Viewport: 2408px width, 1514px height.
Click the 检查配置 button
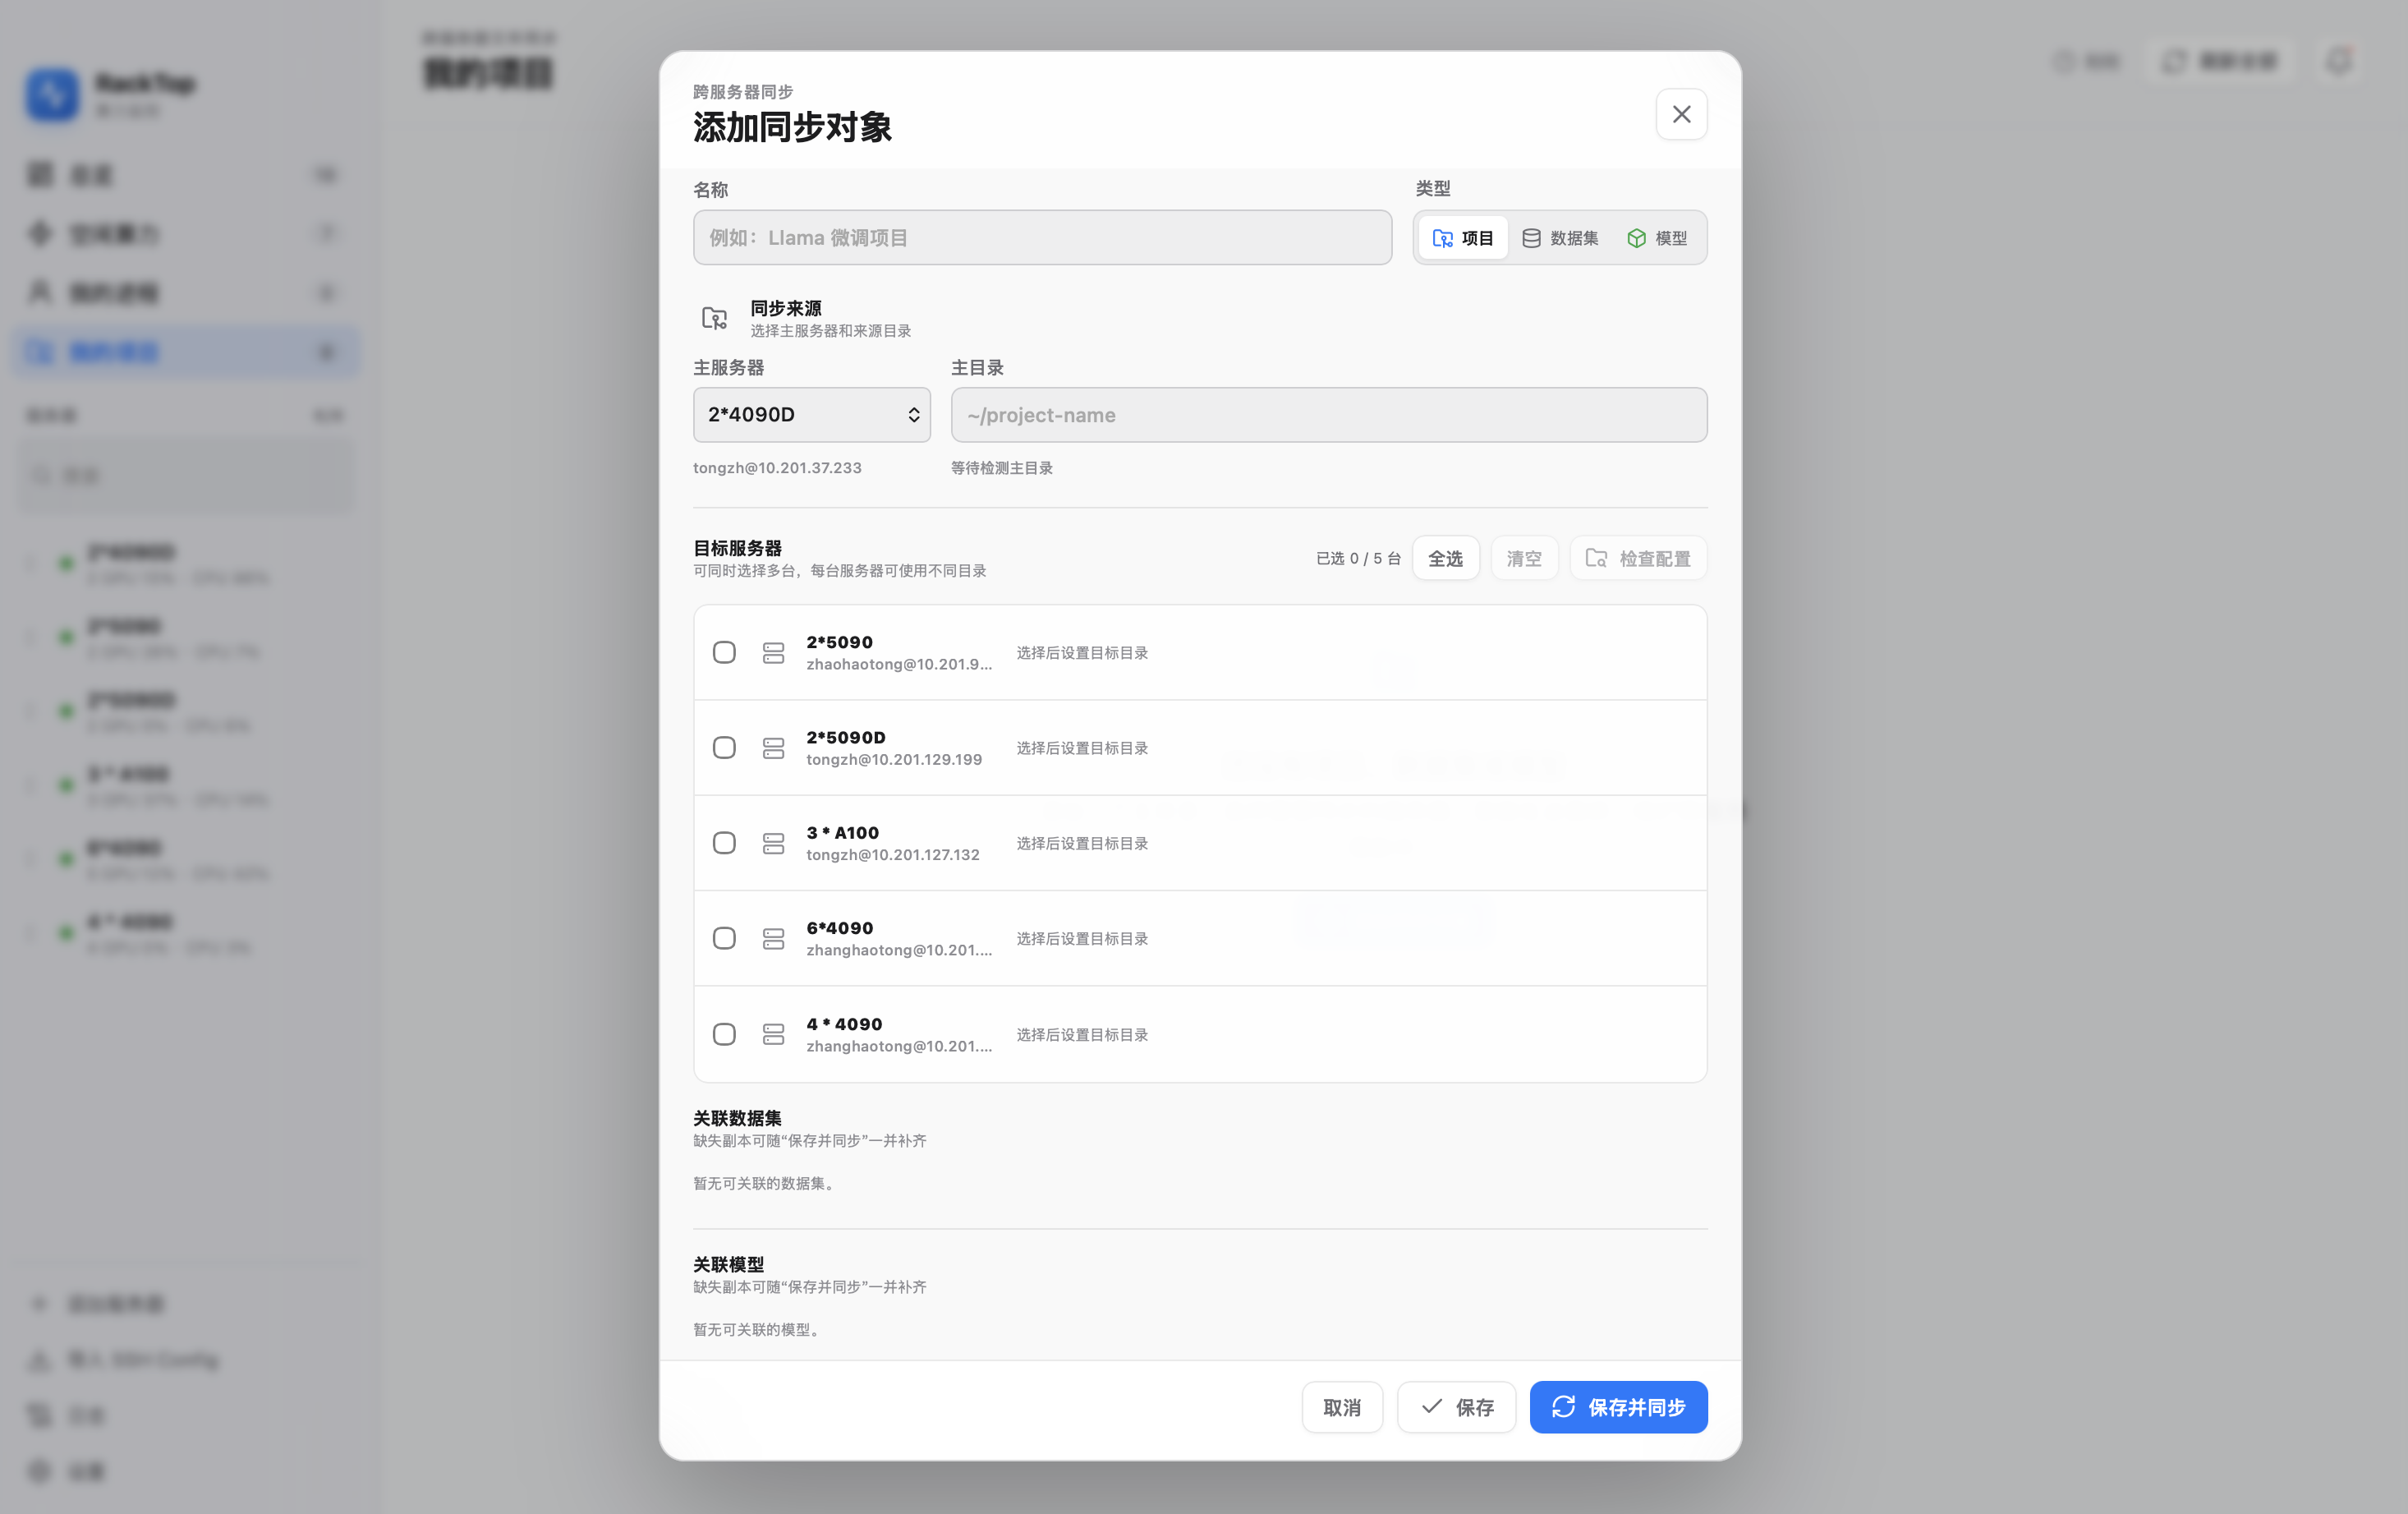1637,558
